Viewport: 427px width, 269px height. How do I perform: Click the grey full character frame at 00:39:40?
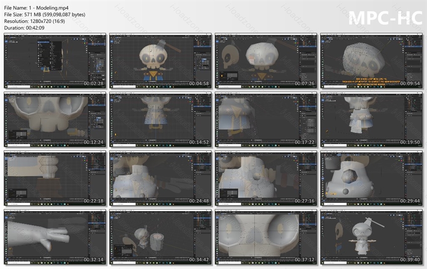[371, 237]
